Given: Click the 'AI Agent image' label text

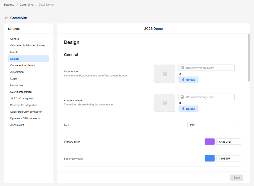Looking at the screenshot, I should (x=73, y=100).
